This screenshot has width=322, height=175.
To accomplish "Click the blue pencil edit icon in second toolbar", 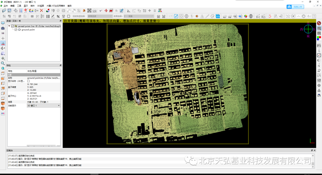I will click(176, 16).
